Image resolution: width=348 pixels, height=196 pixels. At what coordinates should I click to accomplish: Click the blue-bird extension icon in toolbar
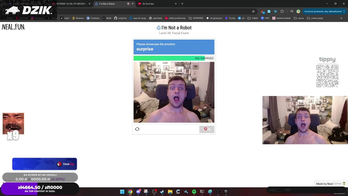click(x=275, y=11)
